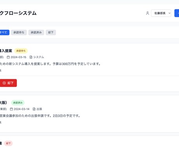Open the 佐藤部長 user dropdown
The width and height of the screenshot is (179, 148).
[161, 13]
